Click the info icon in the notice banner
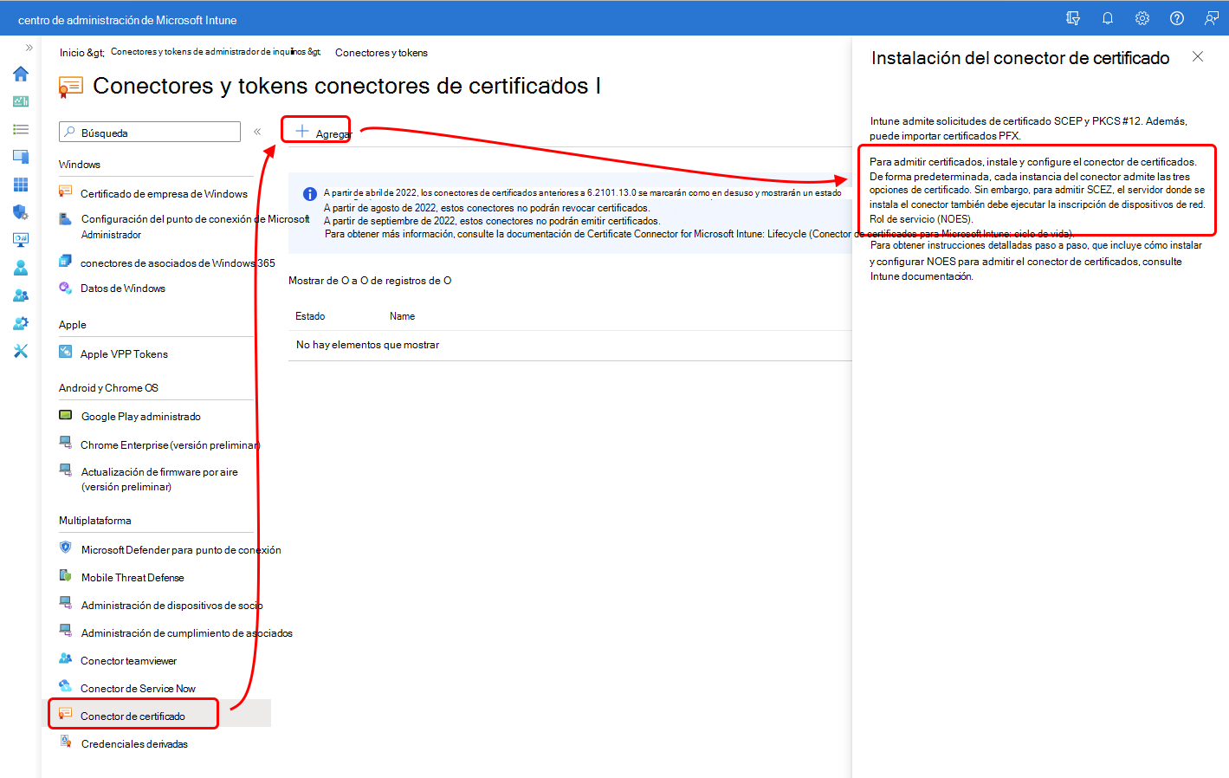 coord(309,194)
